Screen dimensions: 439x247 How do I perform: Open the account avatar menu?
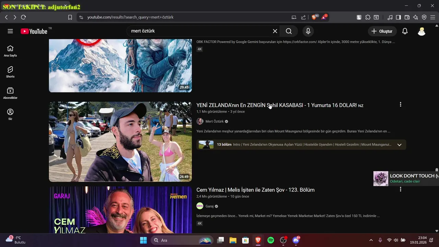(422, 31)
